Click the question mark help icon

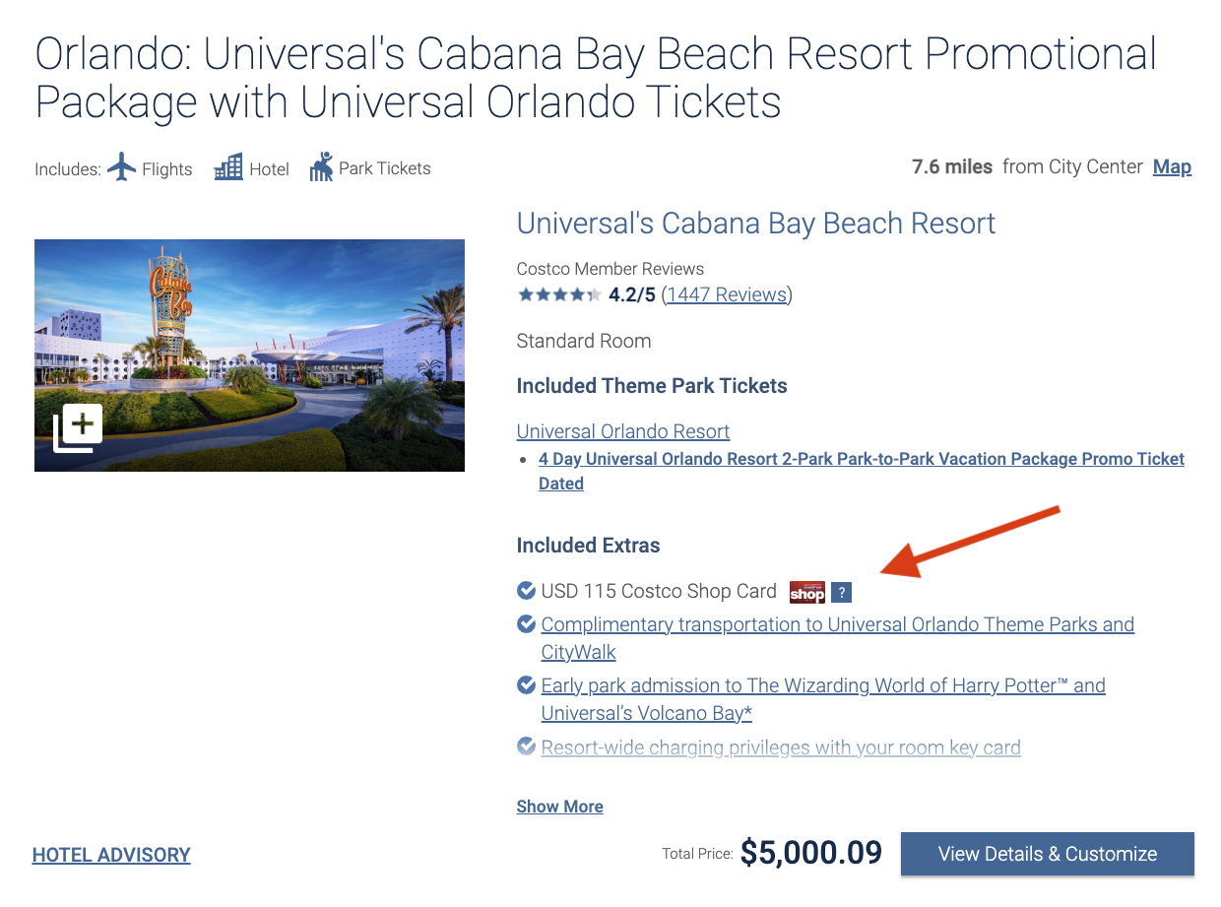click(841, 592)
